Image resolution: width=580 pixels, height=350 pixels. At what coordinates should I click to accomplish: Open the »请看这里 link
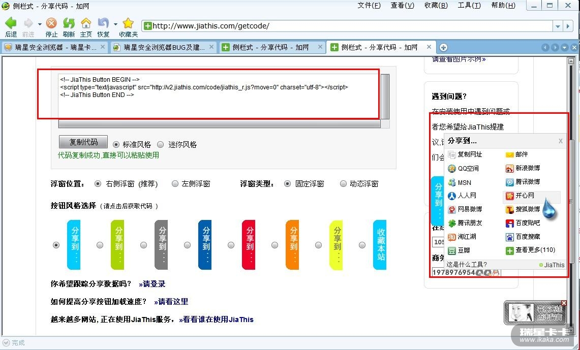coord(171,302)
